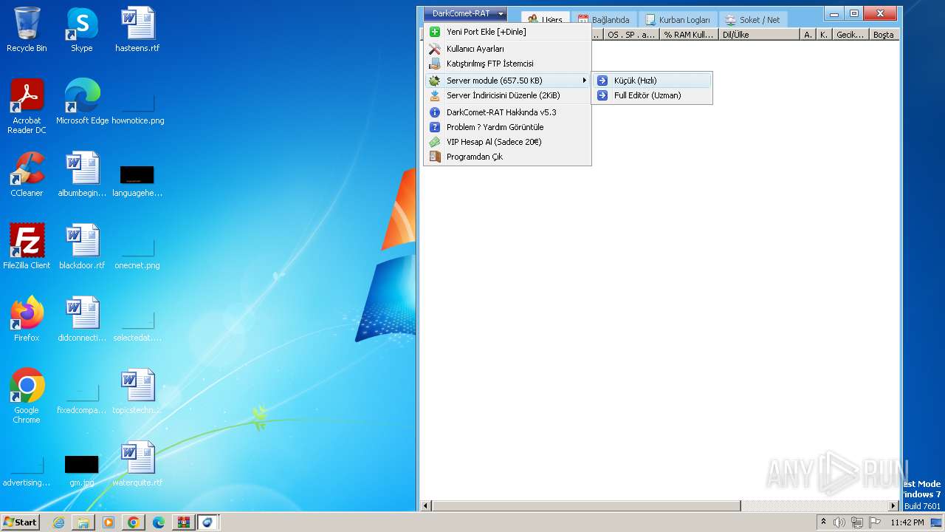
Task: Sort by Dil/Ülke column header
Action: 759,35
